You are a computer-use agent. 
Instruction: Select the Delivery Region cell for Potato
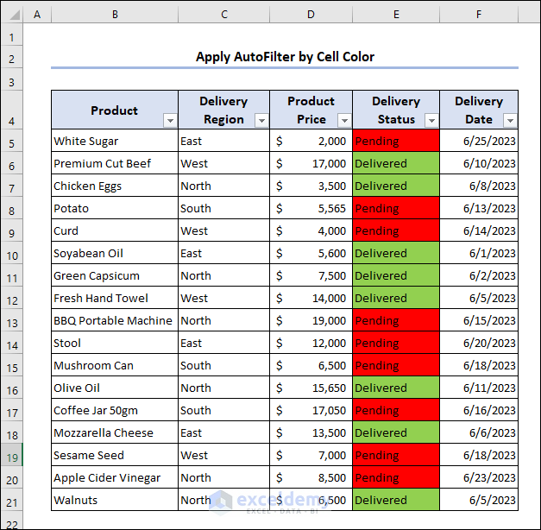[x=223, y=209]
